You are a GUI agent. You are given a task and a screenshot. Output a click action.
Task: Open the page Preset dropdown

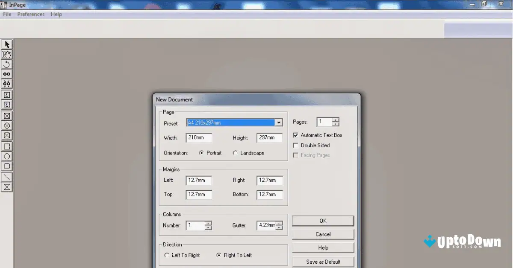point(279,122)
